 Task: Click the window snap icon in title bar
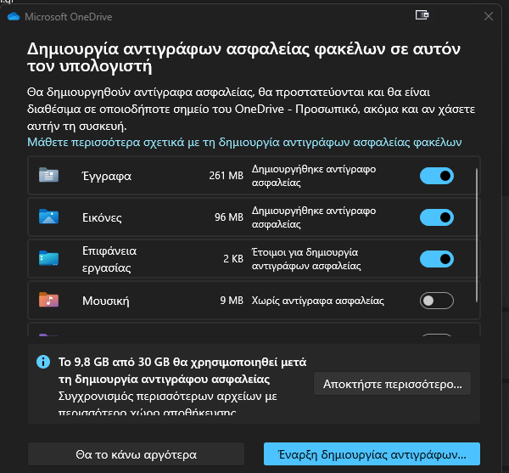(422, 15)
